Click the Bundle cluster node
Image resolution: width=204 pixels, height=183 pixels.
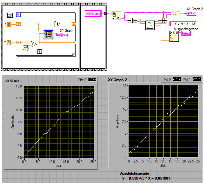pos(163,20)
